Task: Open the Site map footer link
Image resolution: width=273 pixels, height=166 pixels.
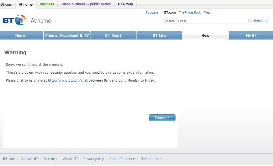Action: pyautogui.click(x=51, y=159)
